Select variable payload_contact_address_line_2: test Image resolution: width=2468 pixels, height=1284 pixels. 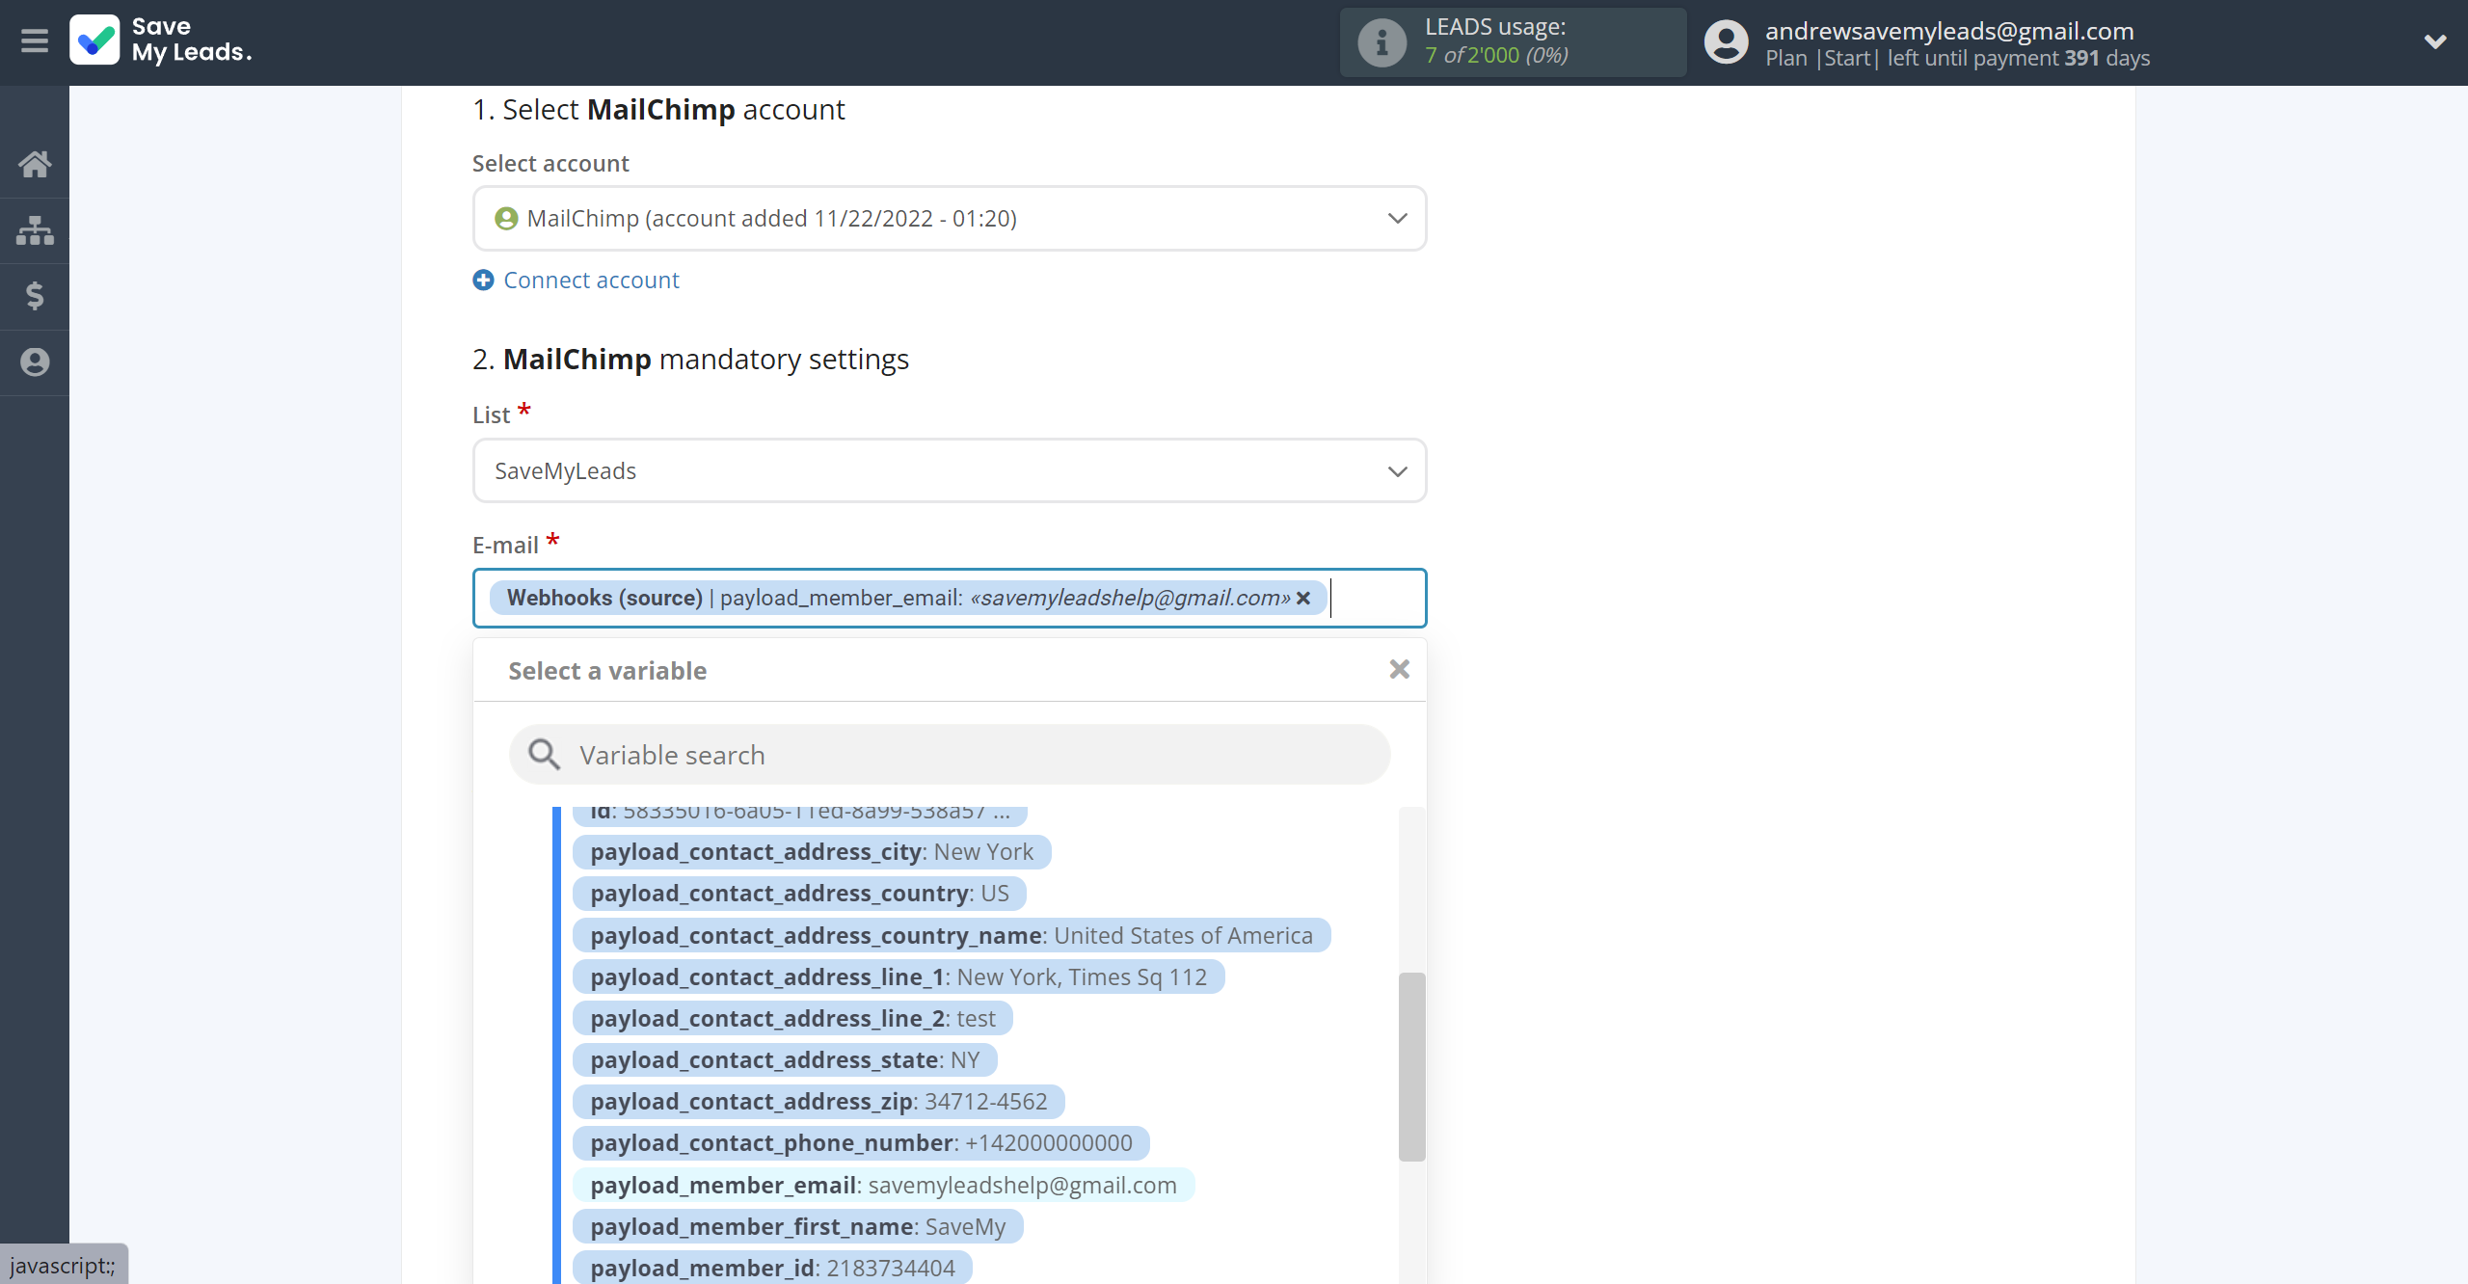[x=792, y=1019]
